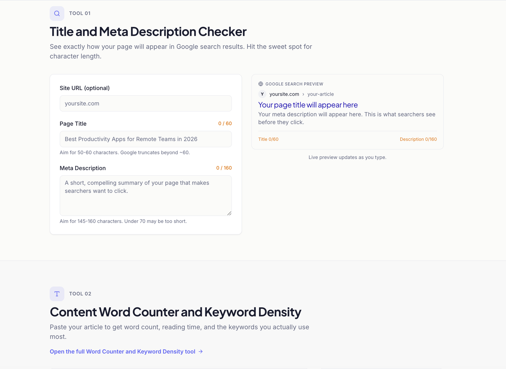Click the 'Site URL (optional)' label

[x=84, y=88]
